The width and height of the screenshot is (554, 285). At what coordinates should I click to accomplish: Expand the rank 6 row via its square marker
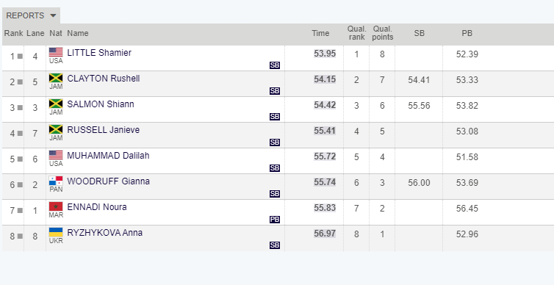(x=20, y=184)
